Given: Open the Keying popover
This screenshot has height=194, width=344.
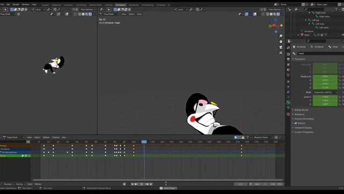Looking at the screenshot, I should (x=20, y=184).
